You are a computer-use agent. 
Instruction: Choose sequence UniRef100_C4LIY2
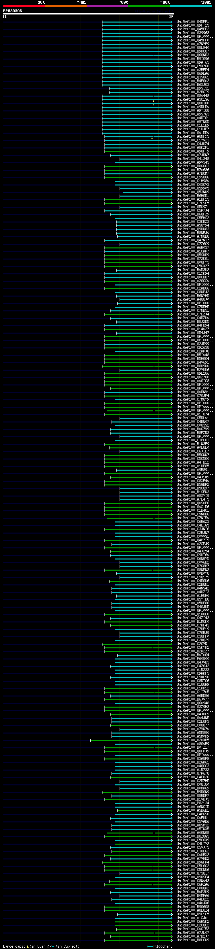click(x=192, y=844)
